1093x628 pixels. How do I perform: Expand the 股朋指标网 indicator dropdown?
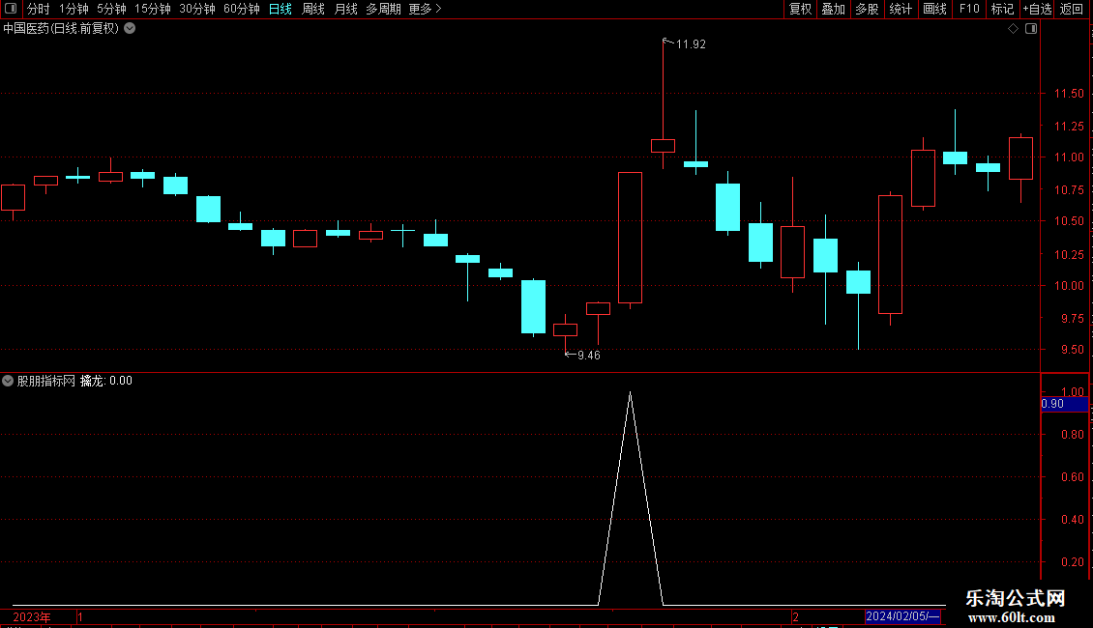pos(8,381)
